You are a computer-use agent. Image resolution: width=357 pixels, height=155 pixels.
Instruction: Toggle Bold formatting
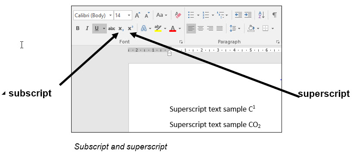point(78,28)
